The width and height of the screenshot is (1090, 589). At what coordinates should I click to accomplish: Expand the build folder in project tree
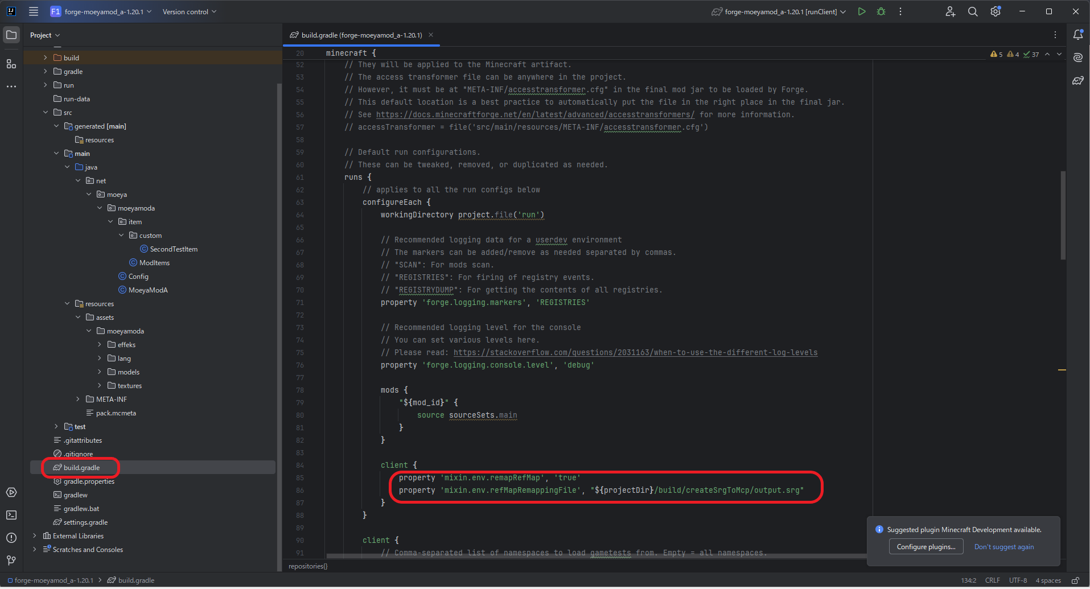click(46, 57)
